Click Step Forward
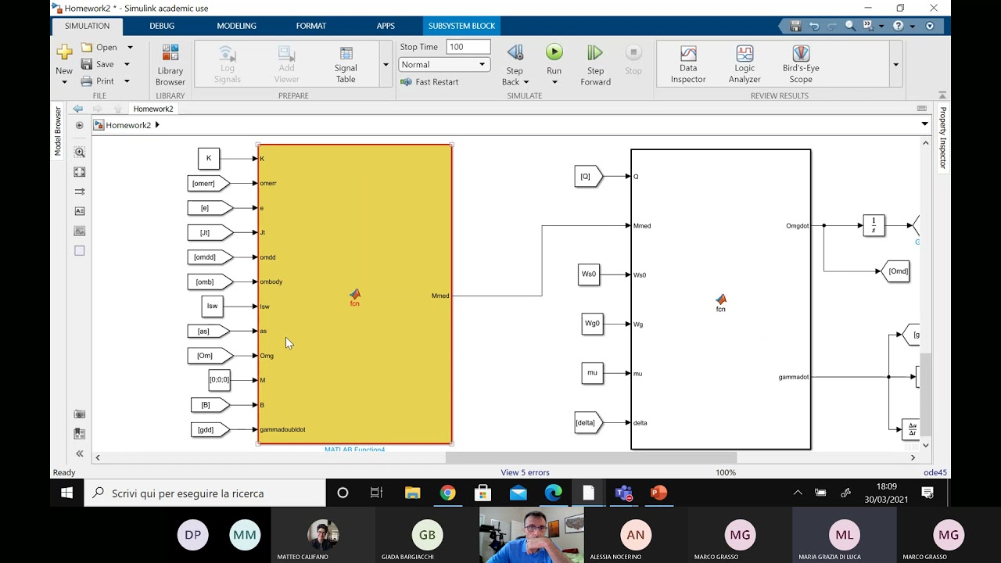The width and height of the screenshot is (1001, 563). pos(595,66)
